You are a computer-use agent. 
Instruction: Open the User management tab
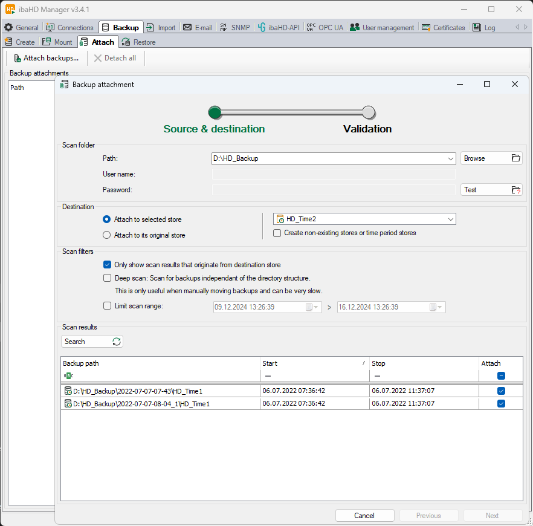click(x=382, y=27)
